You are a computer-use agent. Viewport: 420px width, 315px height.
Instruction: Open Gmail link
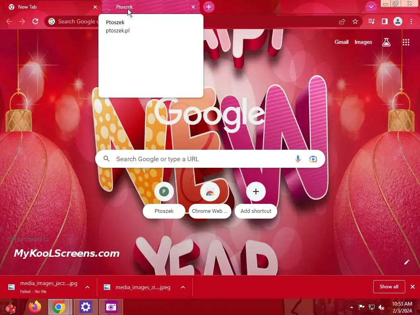342,42
